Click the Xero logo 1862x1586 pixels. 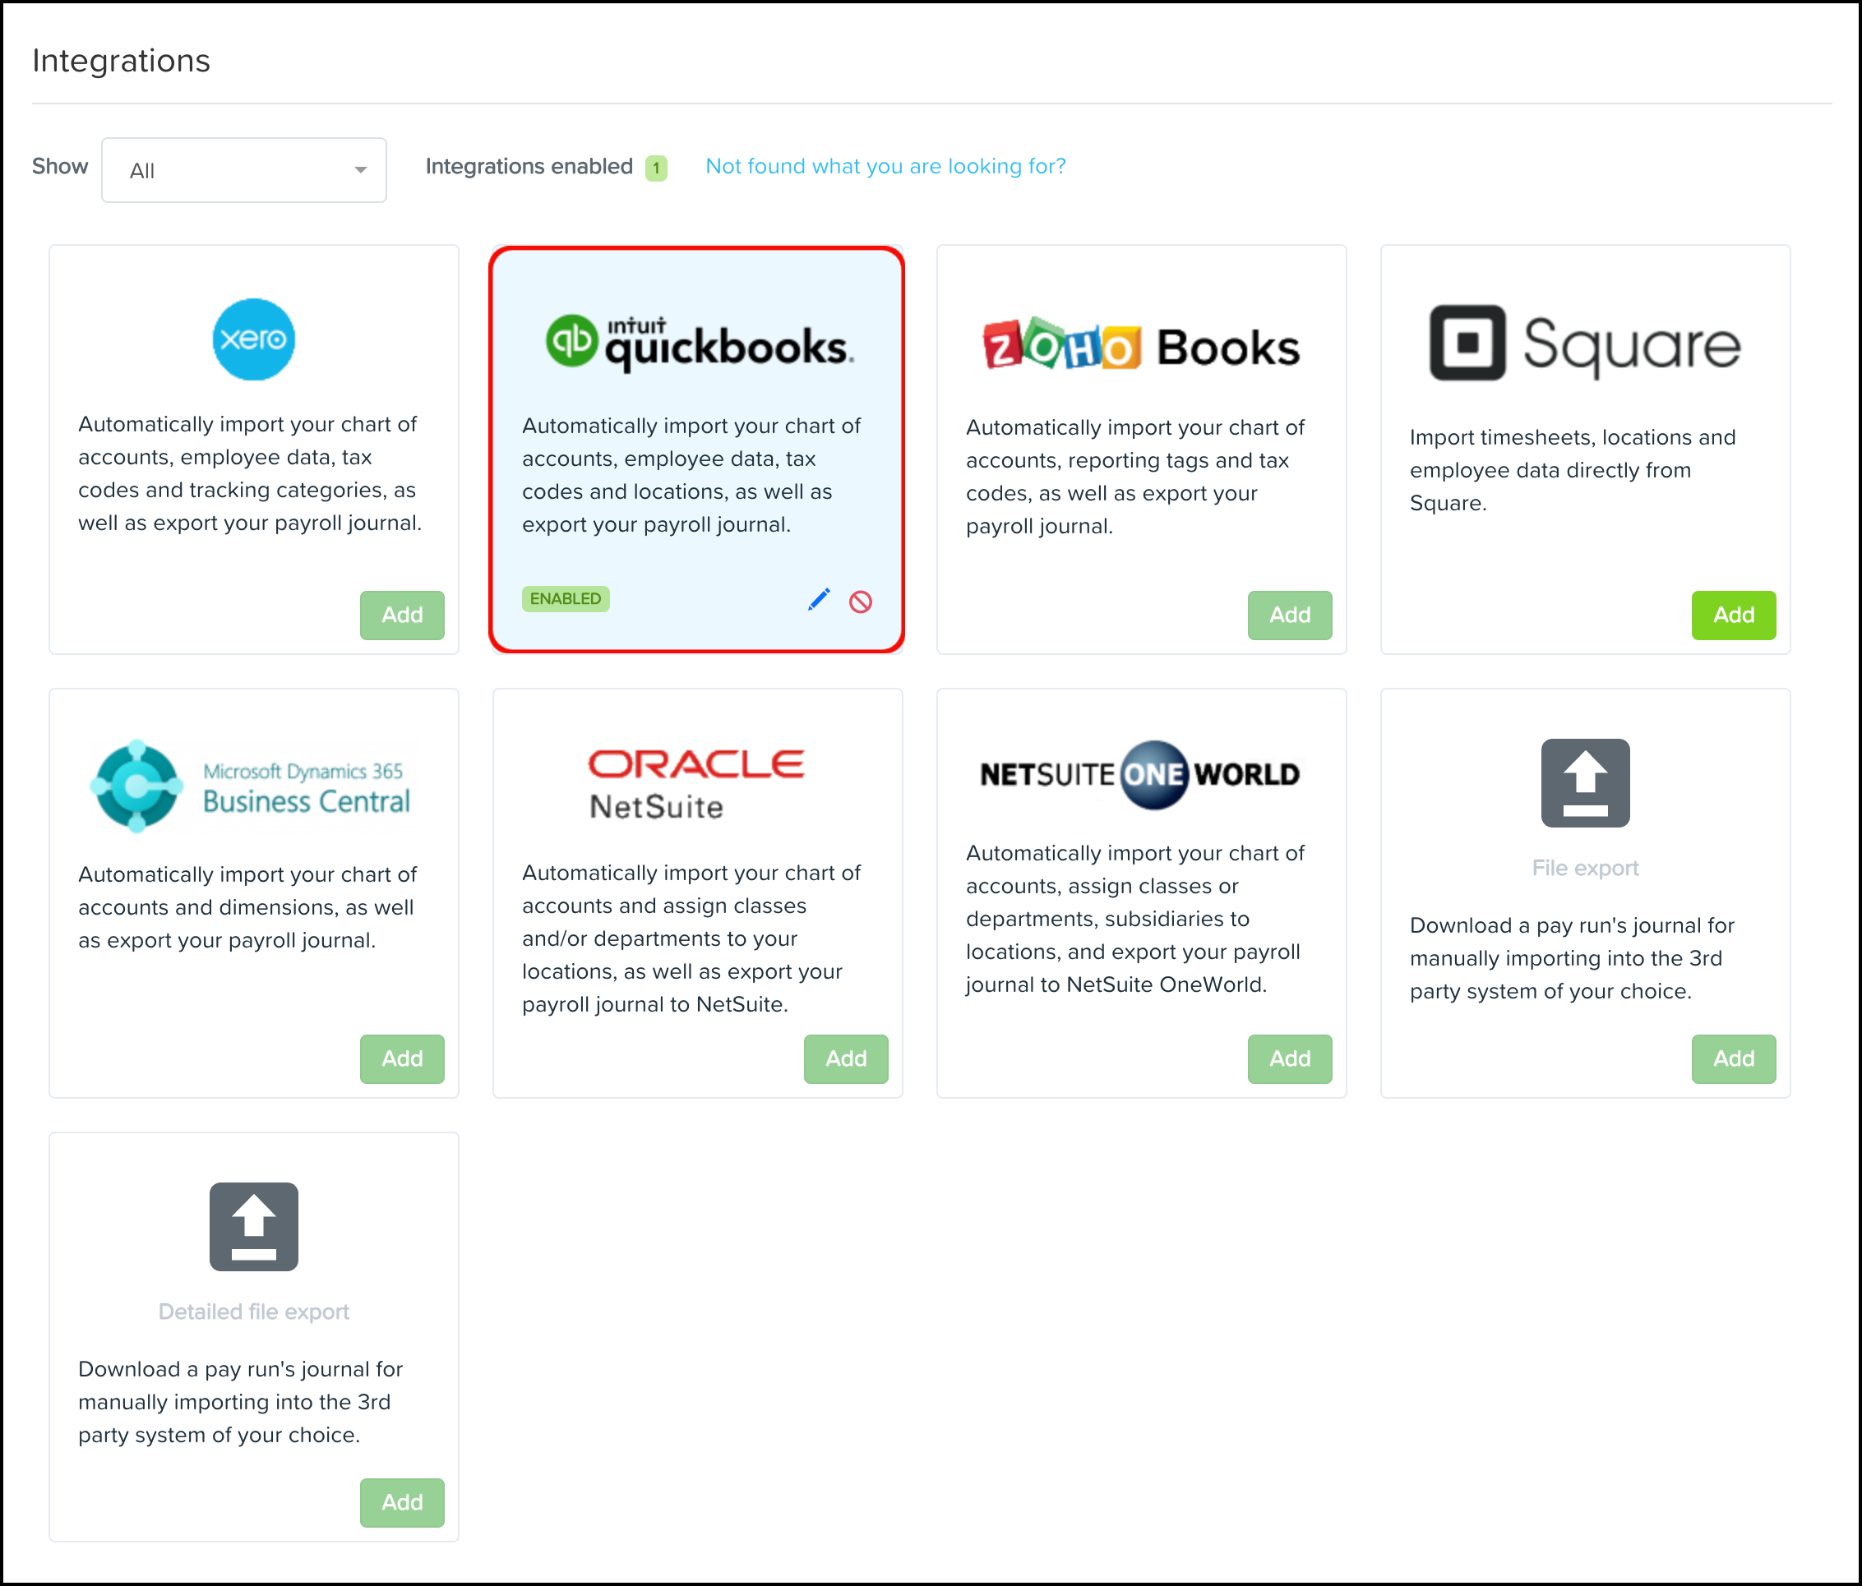[253, 339]
